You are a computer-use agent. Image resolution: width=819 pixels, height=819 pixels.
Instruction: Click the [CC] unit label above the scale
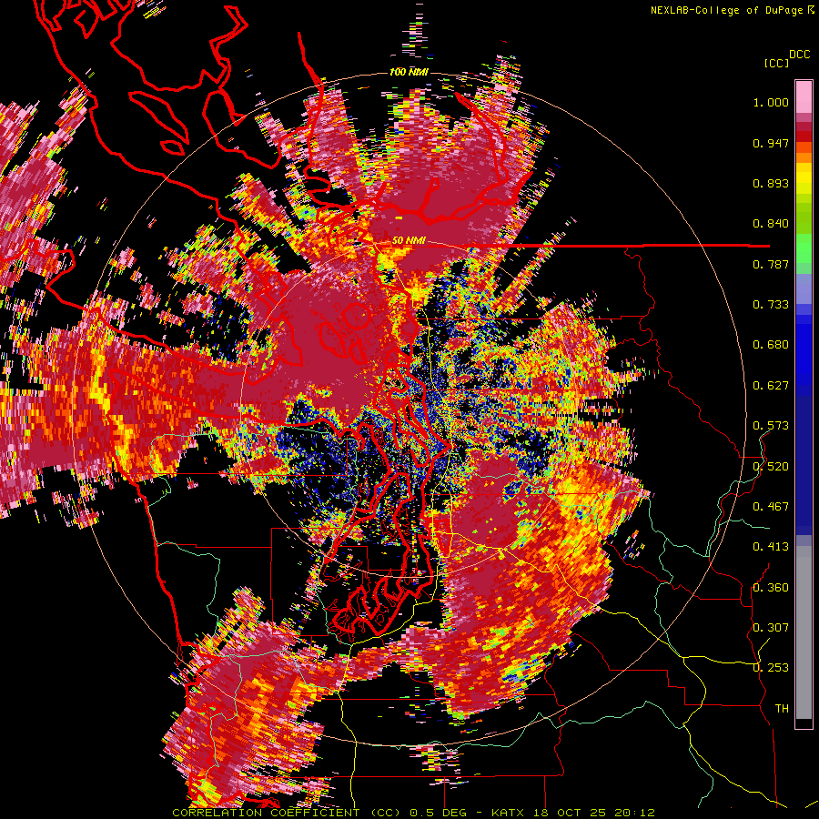(777, 63)
